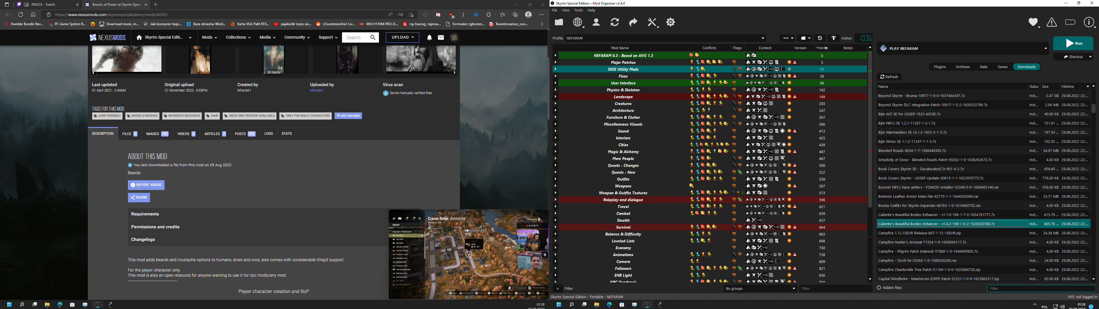Viewport: 1099px width, 309px height.
Task: Open the warning triangle notifications icon
Action: (1052, 22)
